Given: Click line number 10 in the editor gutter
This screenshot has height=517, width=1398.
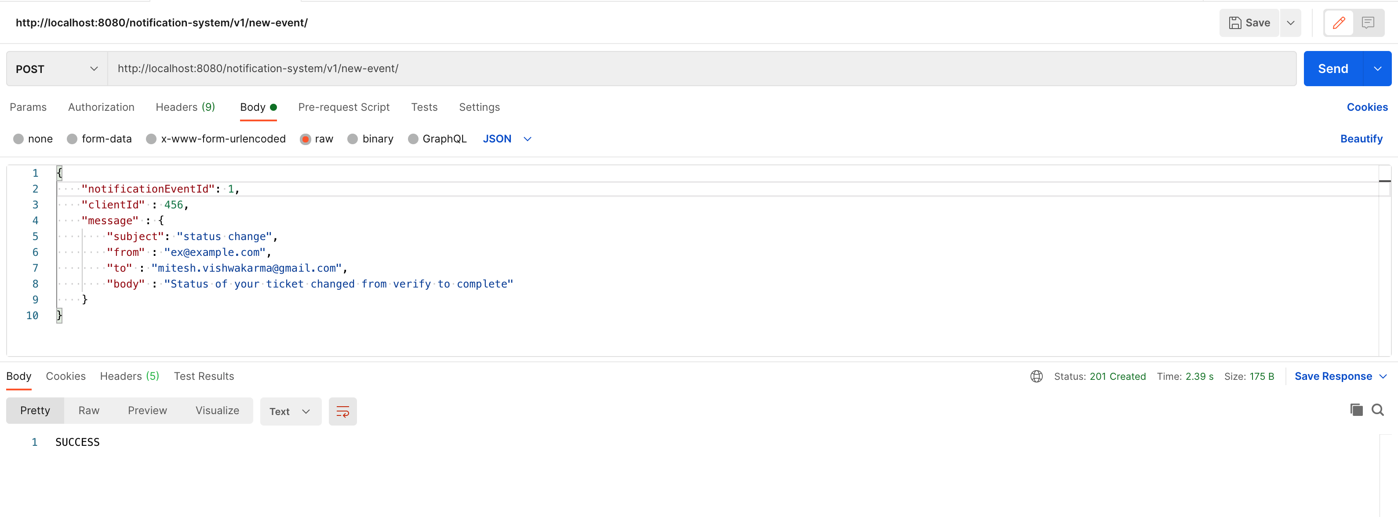Looking at the screenshot, I should 32,315.
